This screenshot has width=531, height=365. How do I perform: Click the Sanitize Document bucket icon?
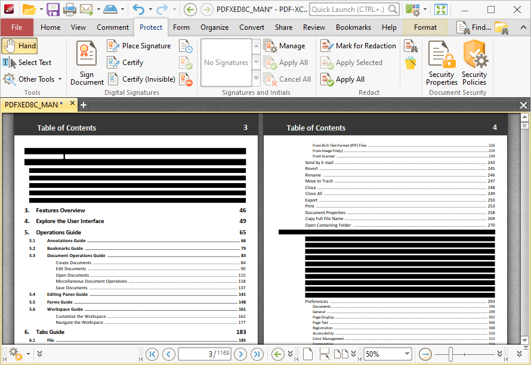point(410,63)
